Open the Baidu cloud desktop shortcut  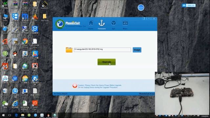pos(5,79)
